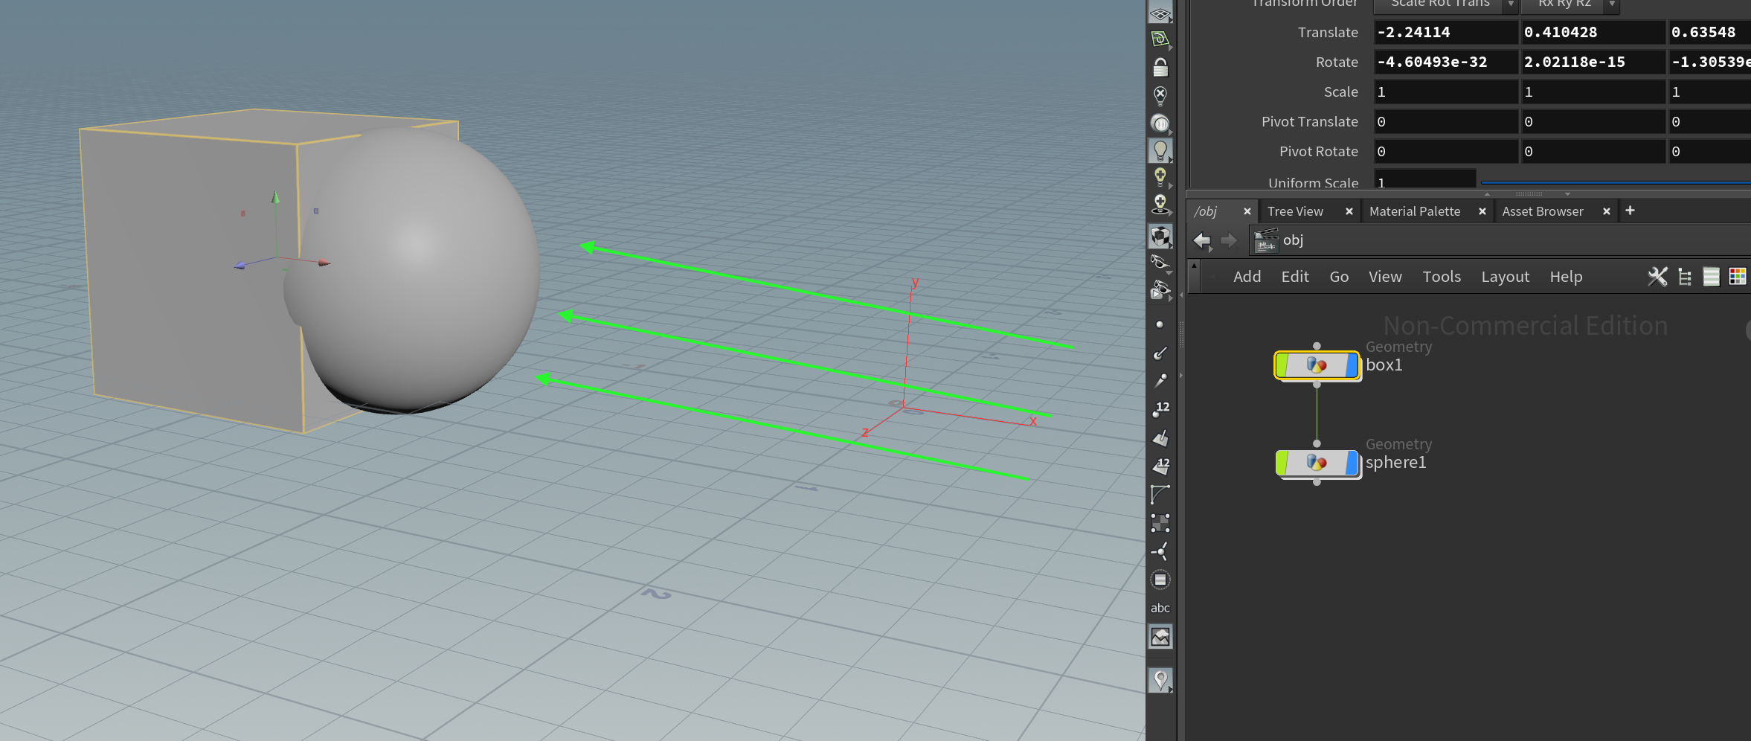The height and width of the screenshot is (741, 1751).
Task: Toggle the point normals icon
Action: 1160,353
